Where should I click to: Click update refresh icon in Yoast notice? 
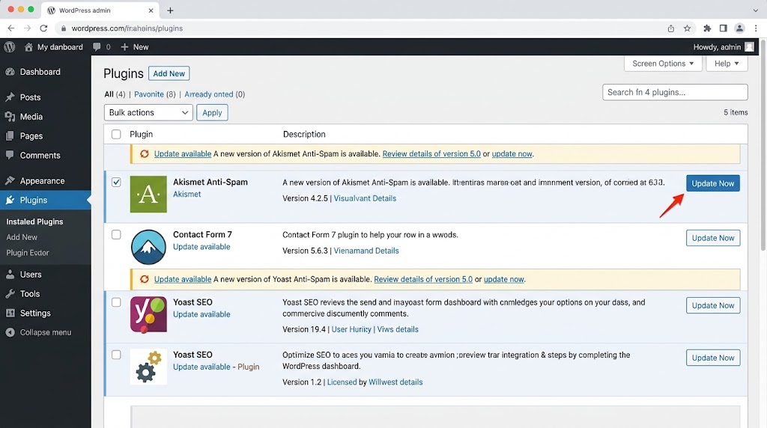pos(145,279)
